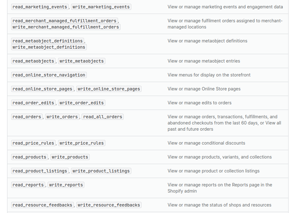Click the read_product_listings badge
This screenshot has height=213, width=296.
coord(40,171)
